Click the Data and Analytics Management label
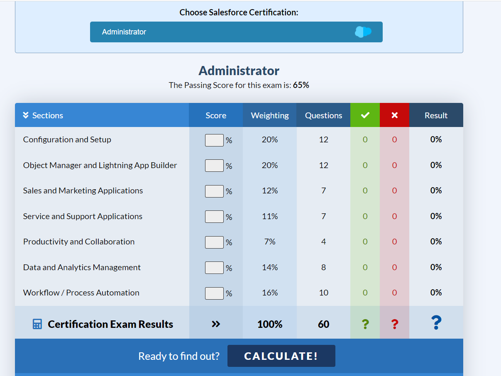 pyautogui.click(x=82, y=267)
